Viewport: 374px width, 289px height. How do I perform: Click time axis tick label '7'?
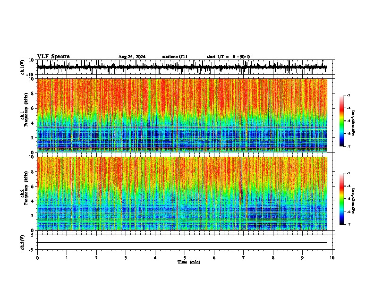pos(244,258)
